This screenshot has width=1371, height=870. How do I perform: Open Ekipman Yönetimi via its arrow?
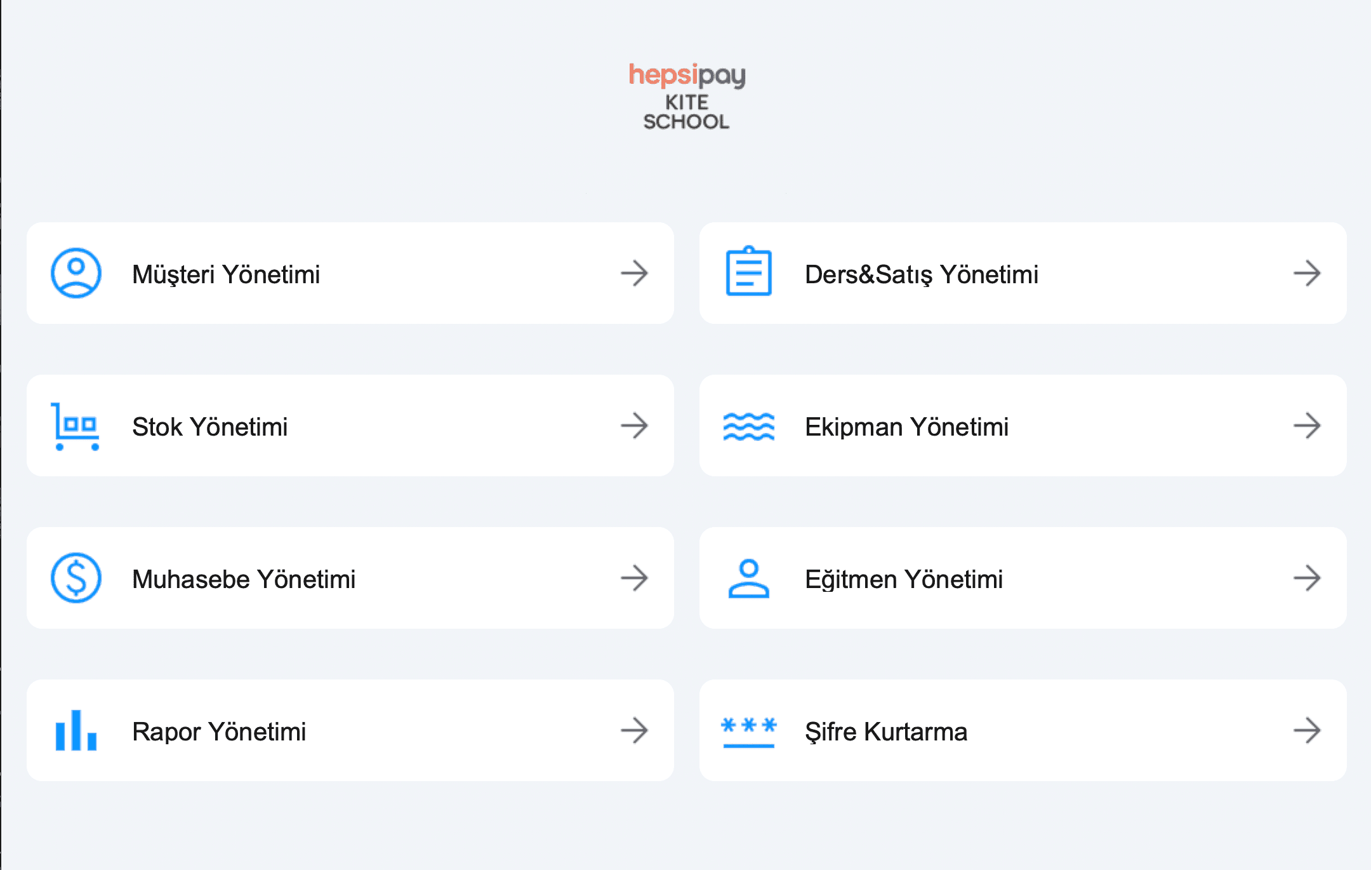[1308, 427]
